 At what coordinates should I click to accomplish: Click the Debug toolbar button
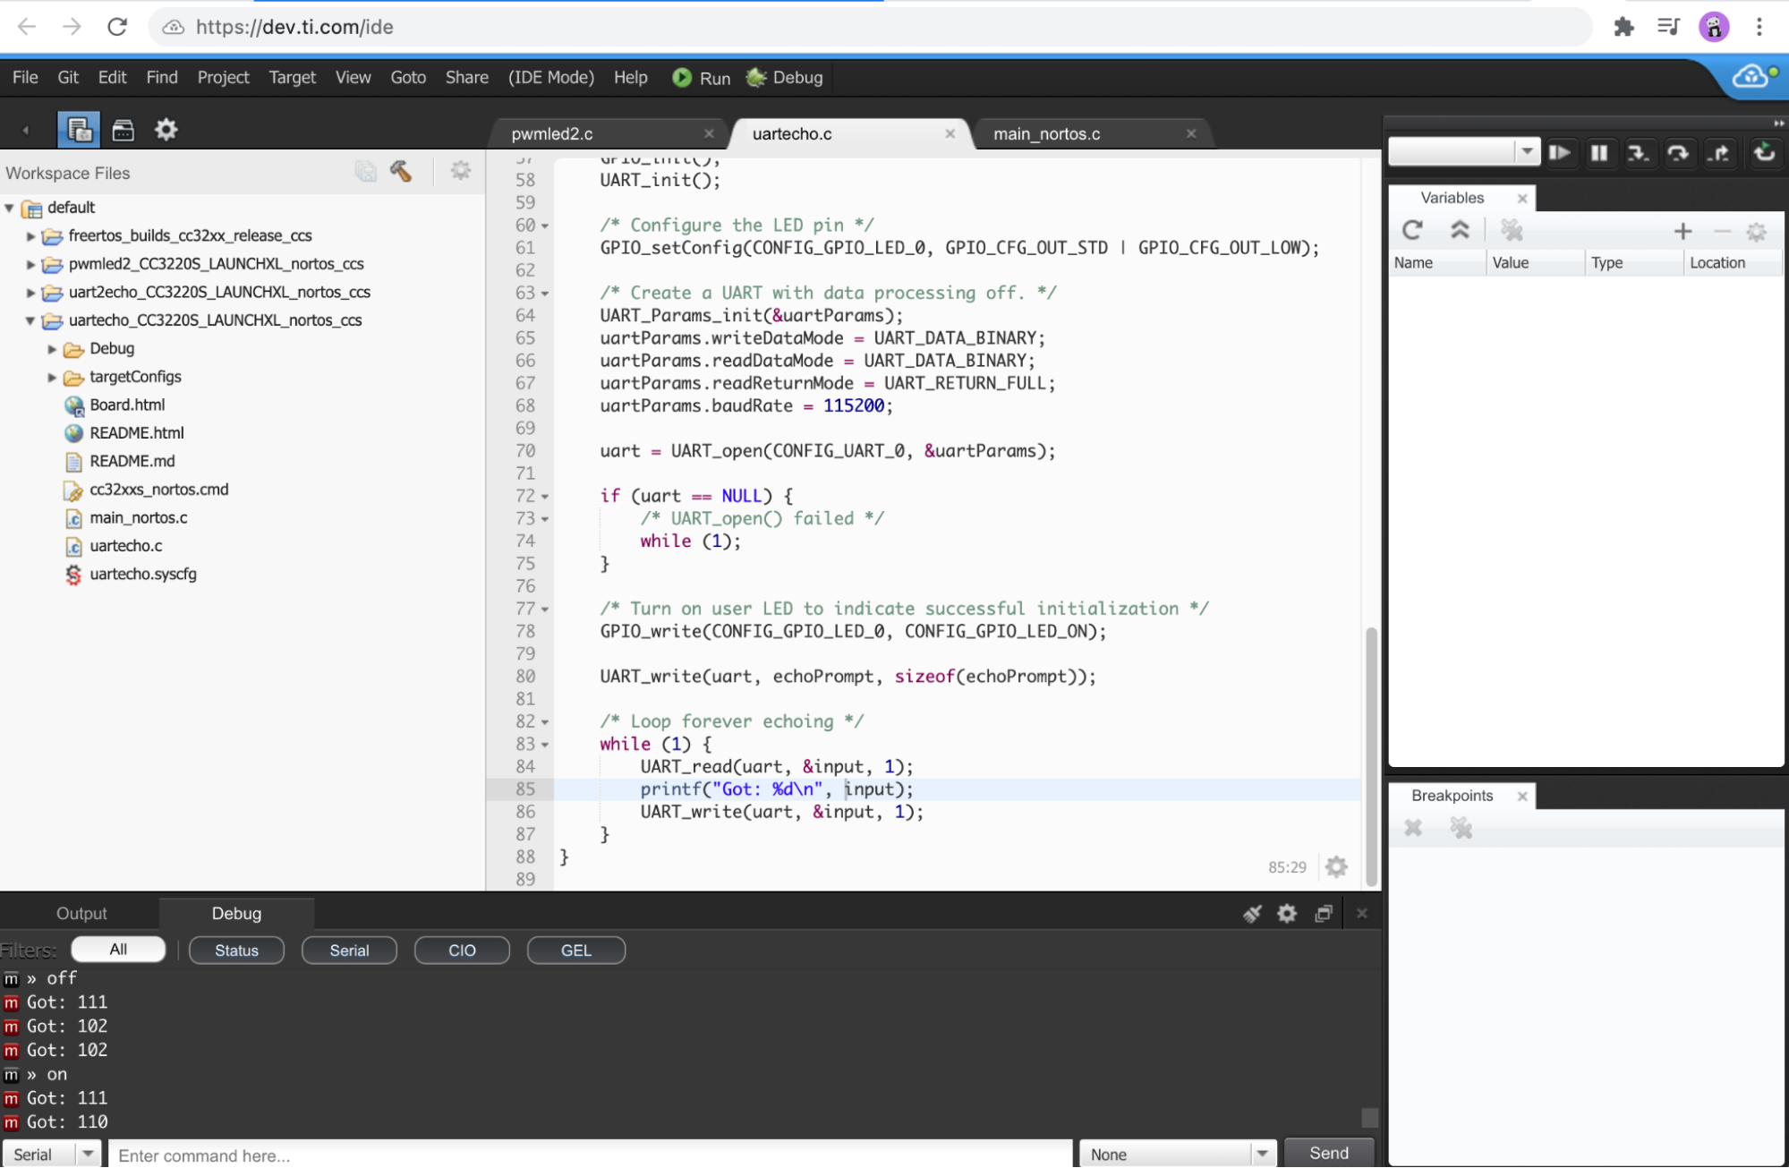pos(785,77)
